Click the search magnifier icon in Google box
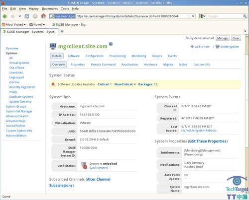Screen dimensions: 249x200 pos(245,16)
